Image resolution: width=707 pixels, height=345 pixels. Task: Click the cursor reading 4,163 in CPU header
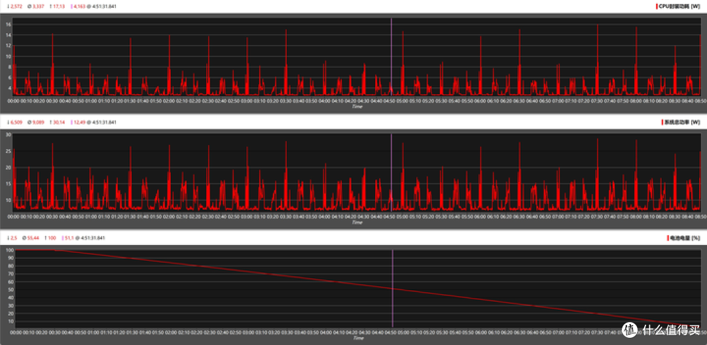point(79,6)
